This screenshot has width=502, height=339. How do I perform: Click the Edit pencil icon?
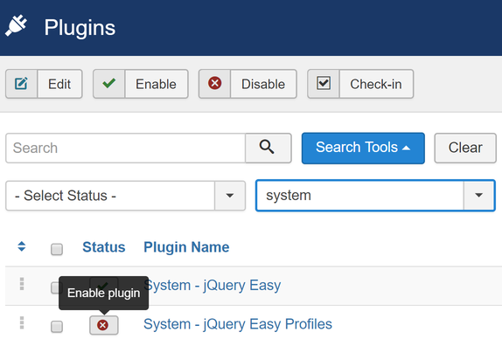(x=22, y=84)
